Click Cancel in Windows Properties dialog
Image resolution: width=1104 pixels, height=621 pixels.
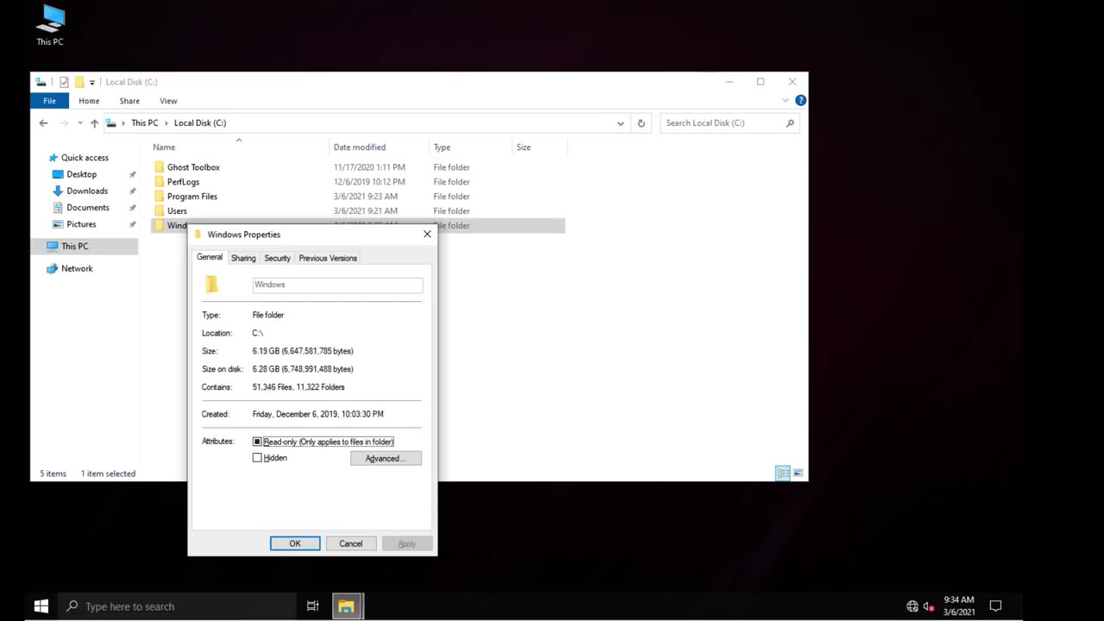351,543
